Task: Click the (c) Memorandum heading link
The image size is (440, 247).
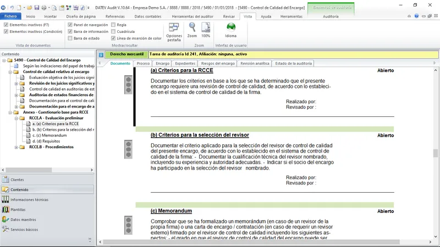Action: [171, 211]
